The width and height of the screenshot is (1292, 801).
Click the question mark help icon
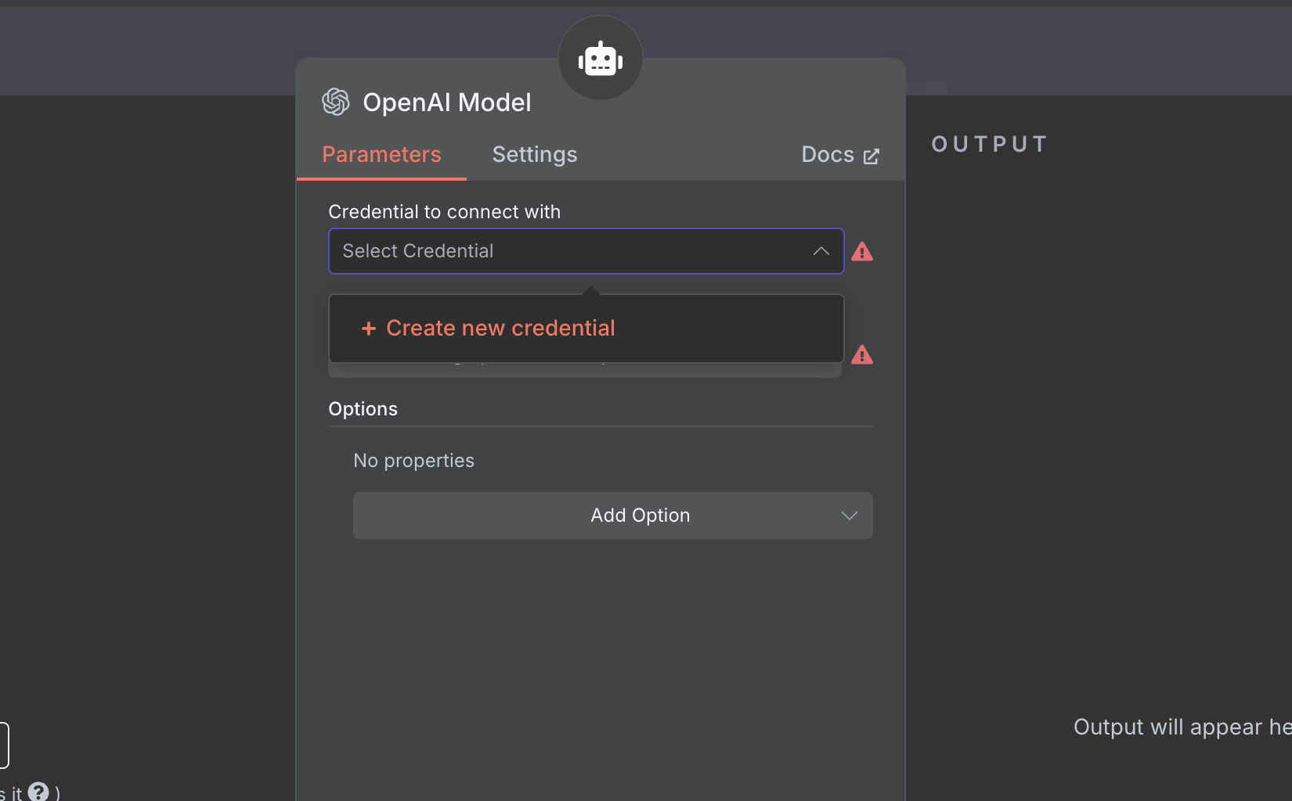[x=38, y=792]
